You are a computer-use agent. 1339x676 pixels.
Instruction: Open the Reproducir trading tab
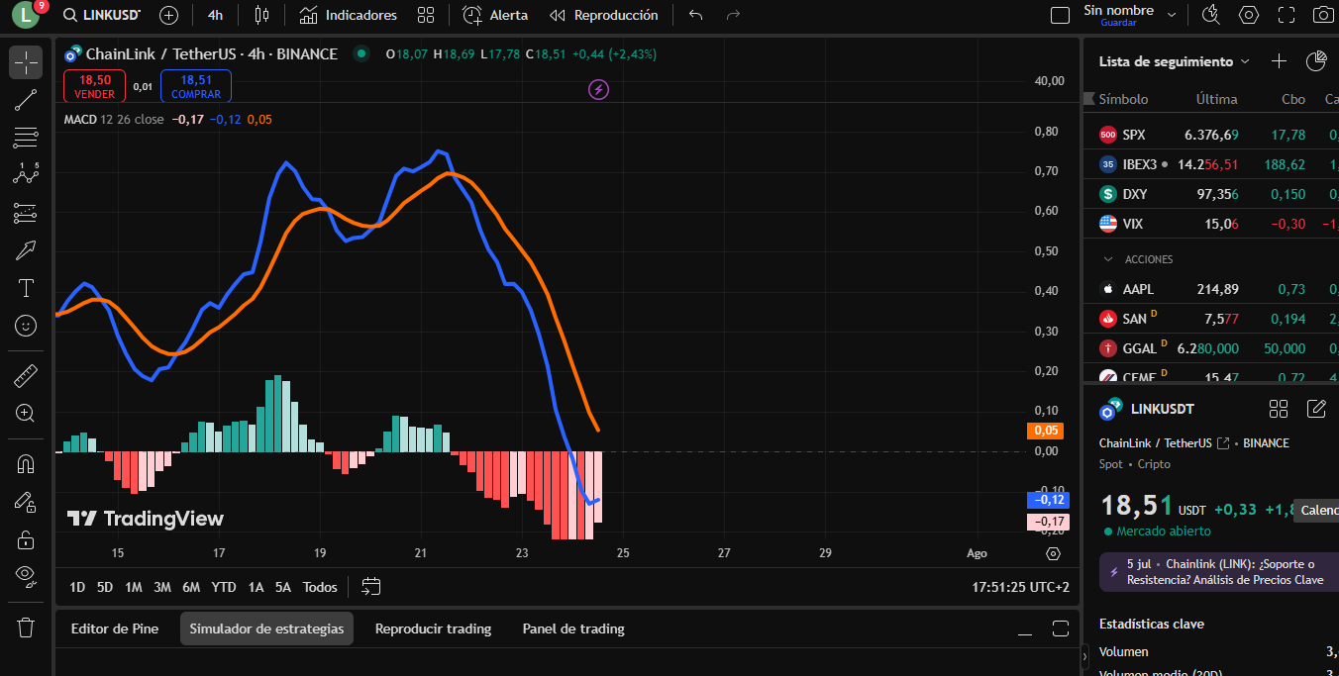coord(433,628)
